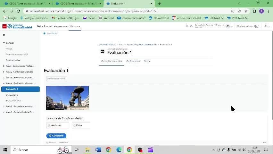The width and height of the screenshot is (273, 154).
Task: Open File Explorer from the taskbar
Action: (x=87, y=150)
